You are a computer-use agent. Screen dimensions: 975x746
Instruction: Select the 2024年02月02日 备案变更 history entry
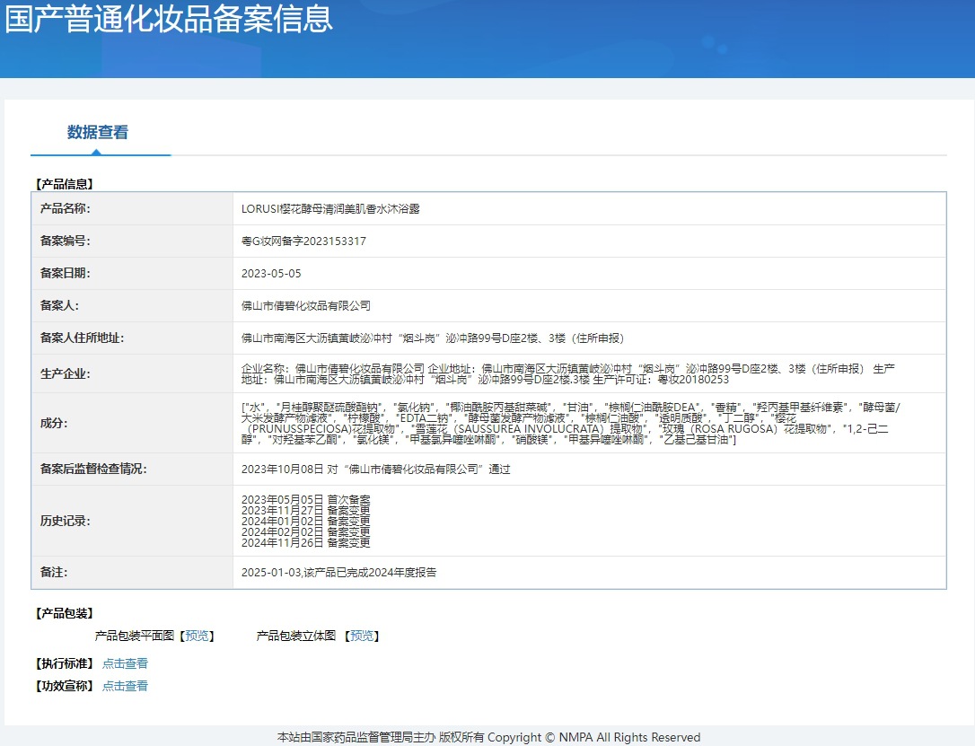[x=305, y=532]
